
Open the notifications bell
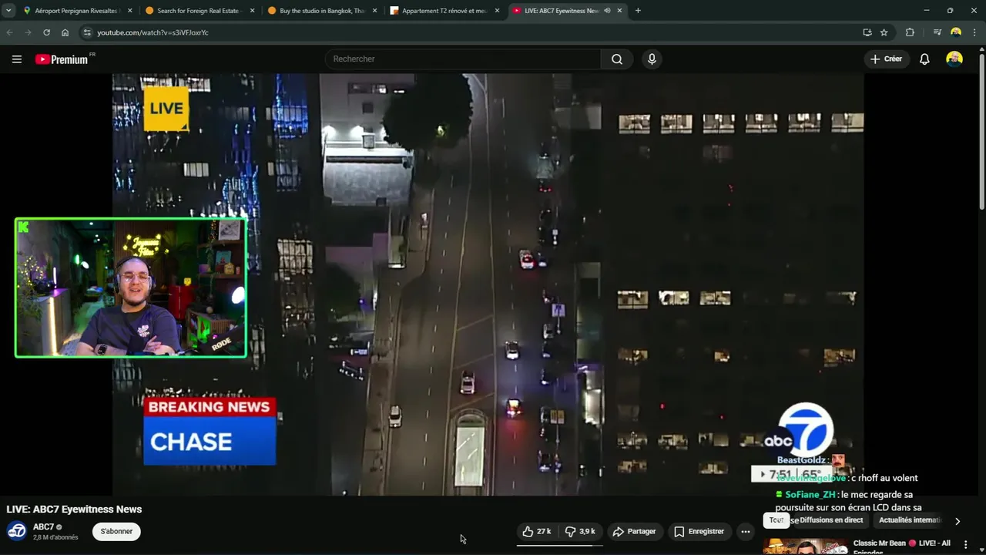point(924,59)
